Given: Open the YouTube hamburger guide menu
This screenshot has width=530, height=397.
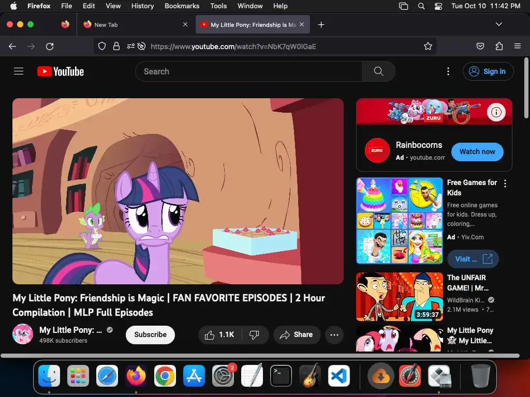Looking at the screenshot, I should tap(19, 71).
